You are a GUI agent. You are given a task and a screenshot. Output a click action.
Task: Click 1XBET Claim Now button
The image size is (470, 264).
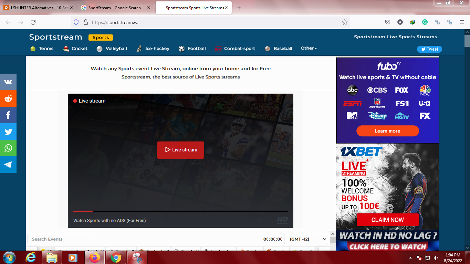[x=387, y=220]
